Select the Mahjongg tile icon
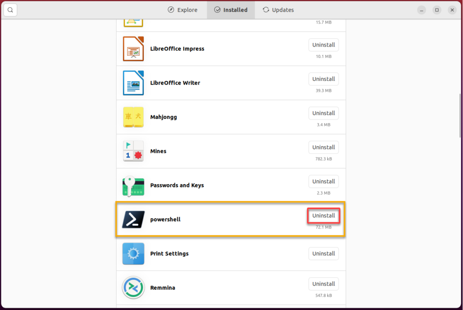Screen dimensions: 463x310 [x=133, y=117]
